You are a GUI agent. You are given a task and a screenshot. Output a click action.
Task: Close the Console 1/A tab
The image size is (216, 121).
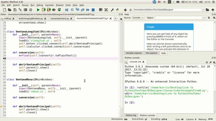[143, 62]
